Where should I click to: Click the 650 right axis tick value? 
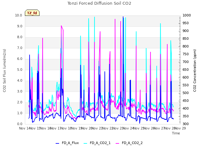pos(186,70)
